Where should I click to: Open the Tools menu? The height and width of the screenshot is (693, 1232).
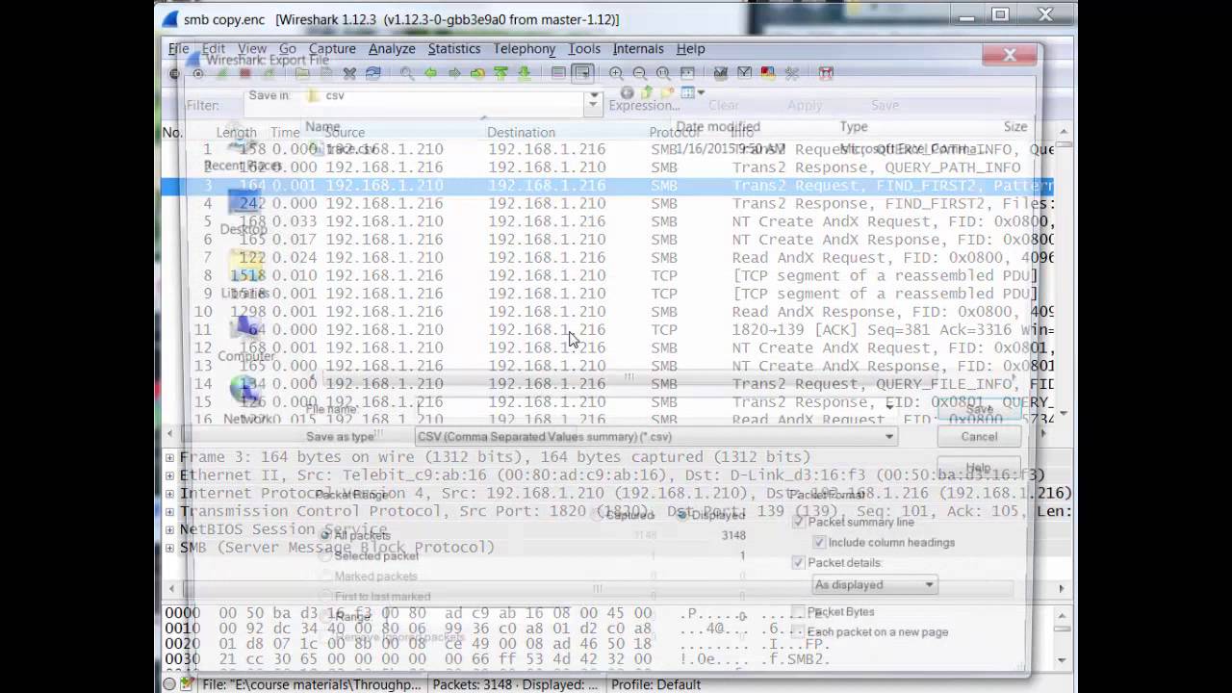(584, 48)
